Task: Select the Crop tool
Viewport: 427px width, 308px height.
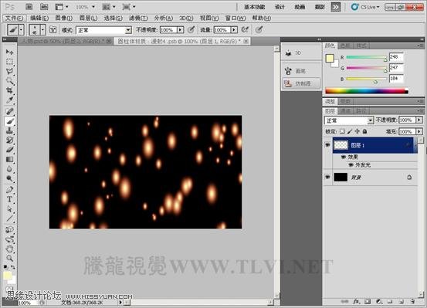Action: (9, 90)
